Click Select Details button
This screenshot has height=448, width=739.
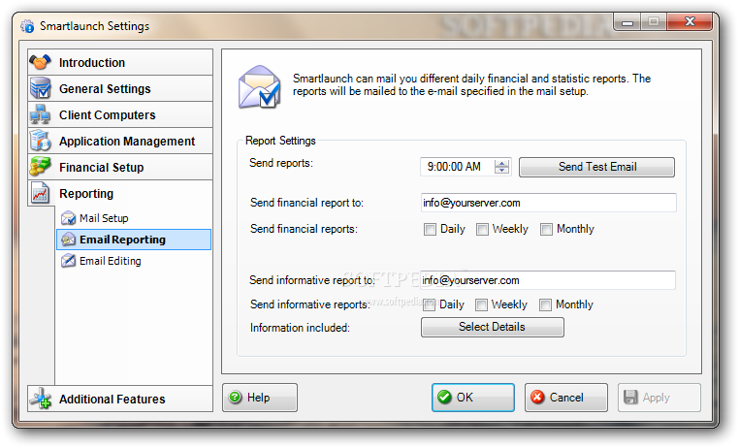(492, 328)
